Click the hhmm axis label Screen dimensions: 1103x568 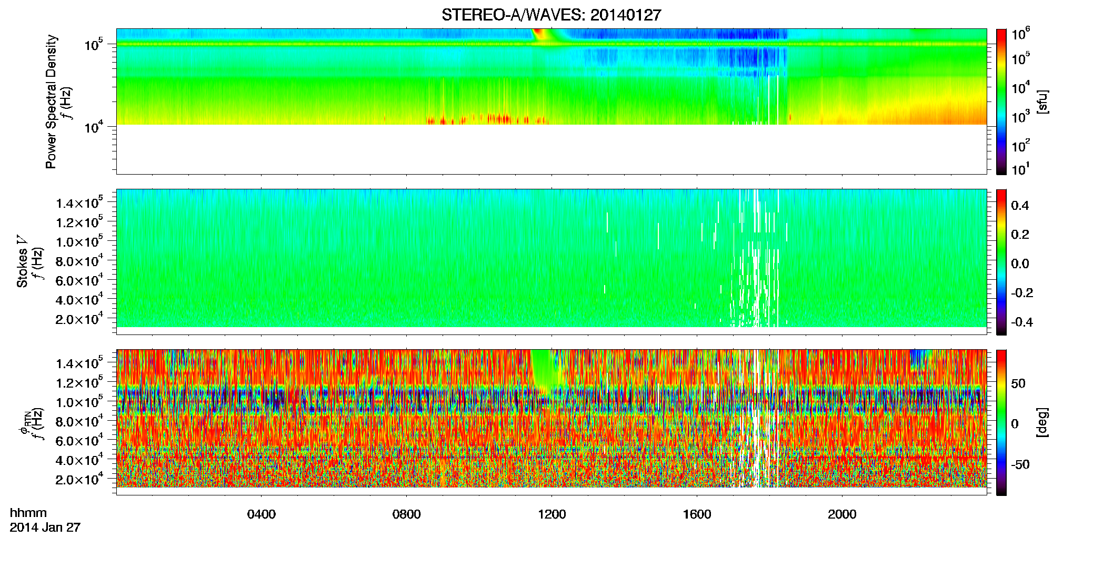click(28, 513)
